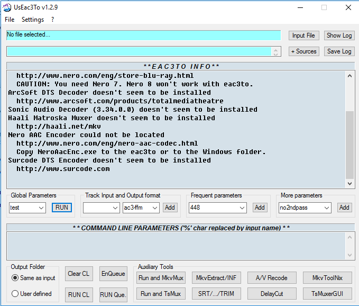
Task: Click the sources field spinner arrows
Action: [x=275, y=51]
